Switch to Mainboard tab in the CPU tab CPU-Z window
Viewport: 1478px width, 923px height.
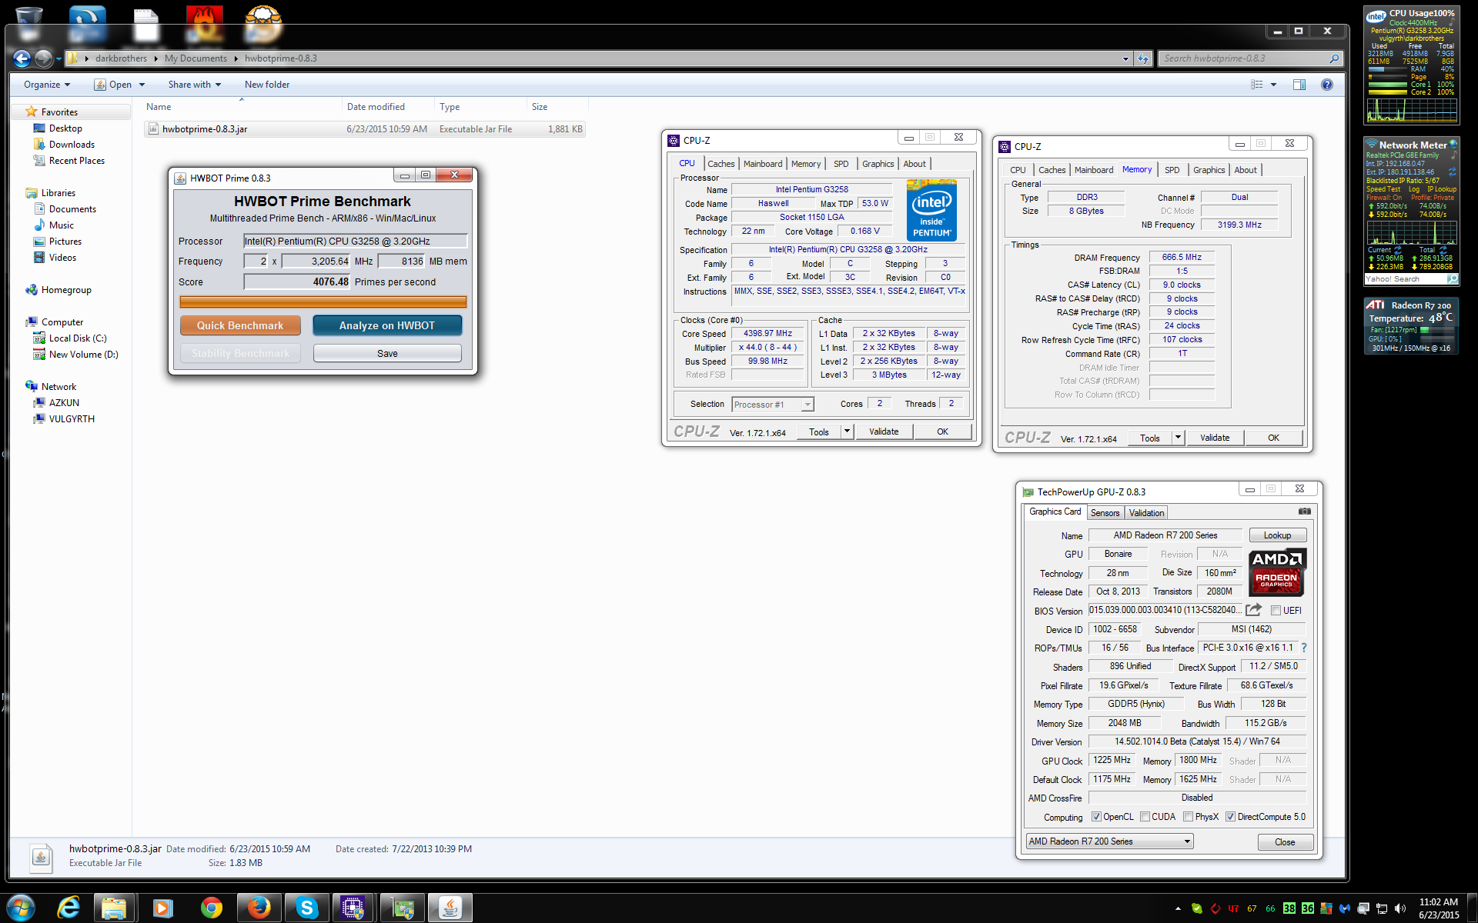tap(763, 164)
